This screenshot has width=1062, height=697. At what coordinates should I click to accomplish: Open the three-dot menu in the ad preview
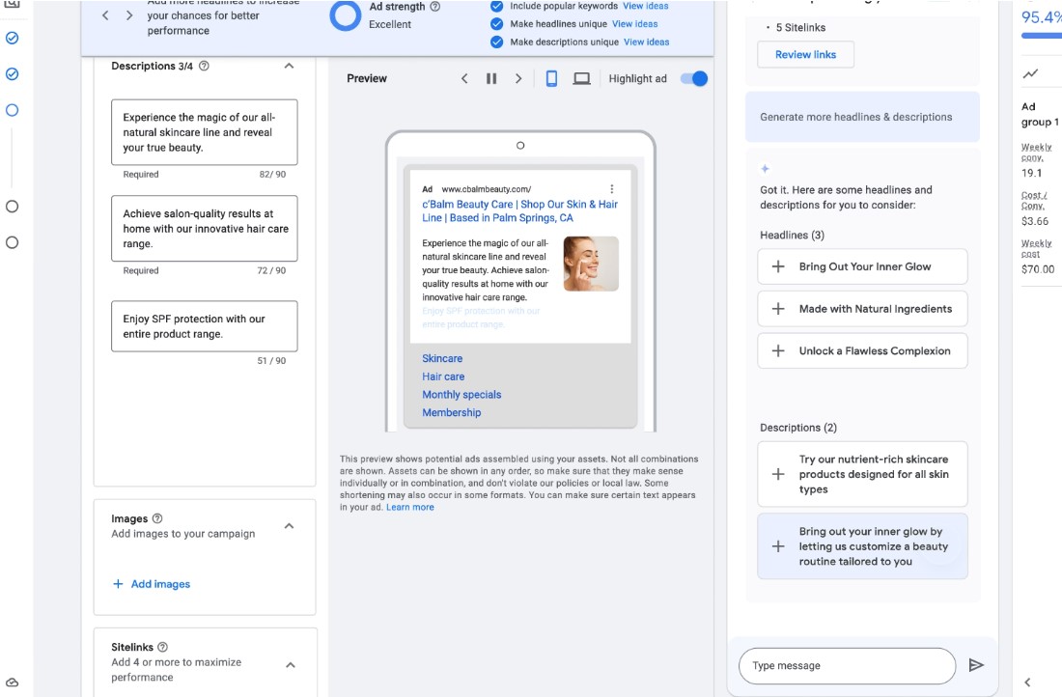pos(611,189)
